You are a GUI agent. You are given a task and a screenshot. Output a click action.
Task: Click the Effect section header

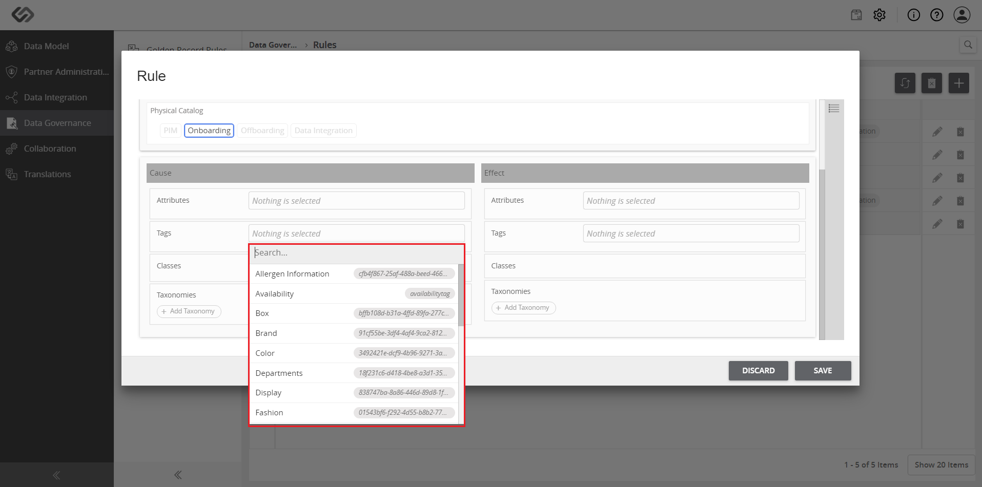645,173
